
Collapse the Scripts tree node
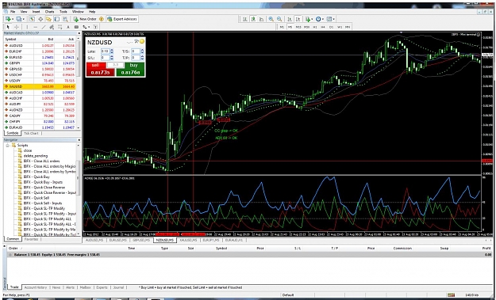pos(7,145)
